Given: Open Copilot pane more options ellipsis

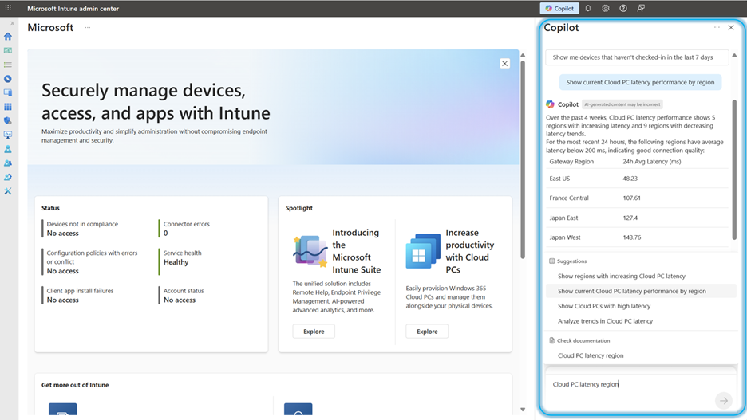Looking at the screenshot, I should (717, 28).
